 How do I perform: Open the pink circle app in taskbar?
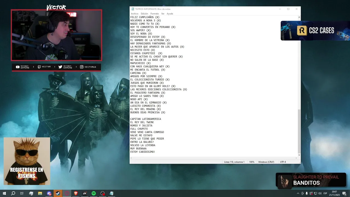coord(67,193)
